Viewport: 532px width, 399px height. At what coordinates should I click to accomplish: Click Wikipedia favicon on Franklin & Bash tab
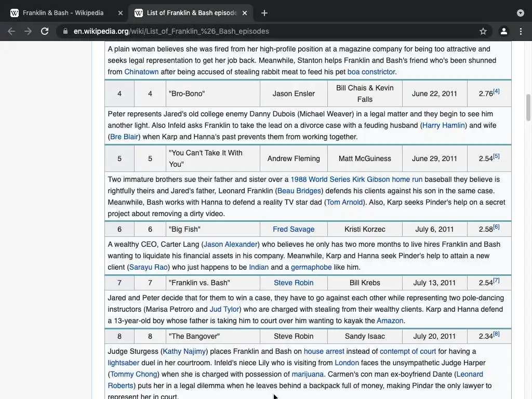pos(14,13)
